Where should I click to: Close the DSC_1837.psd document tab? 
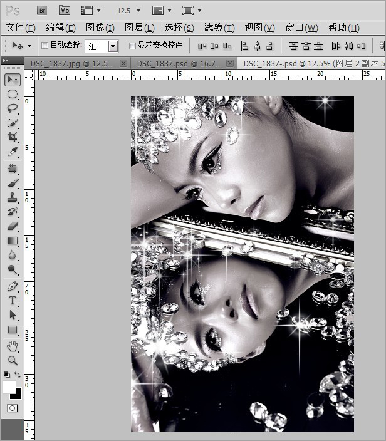coord(230,63)
